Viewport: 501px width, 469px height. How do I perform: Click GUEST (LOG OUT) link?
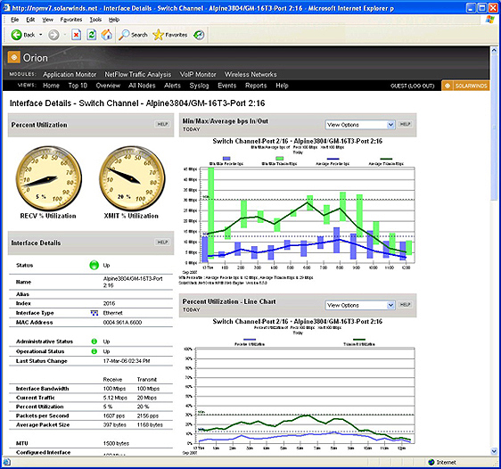point(412,86)
